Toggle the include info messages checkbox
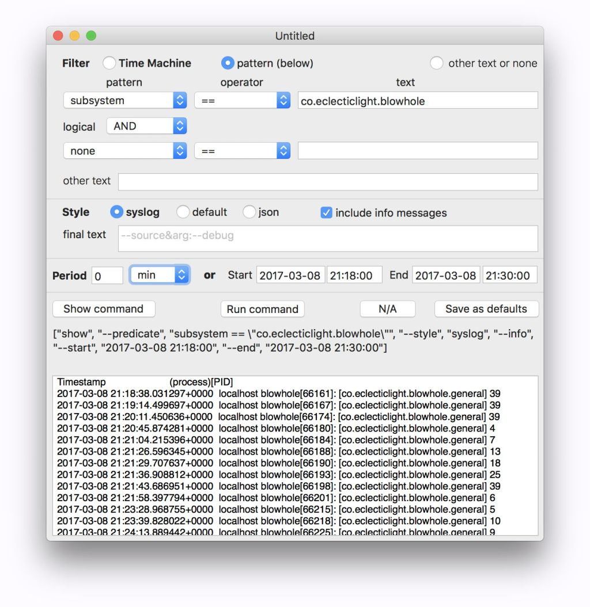The height and width of the screenshot is (607, 590). (x=326, y=213)
